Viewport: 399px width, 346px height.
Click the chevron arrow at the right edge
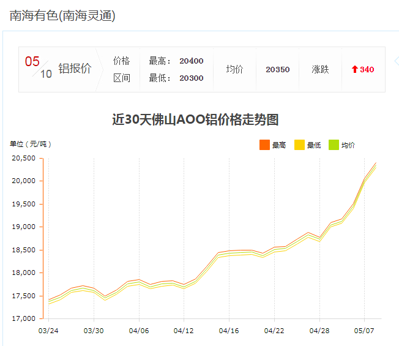point(396,61)
